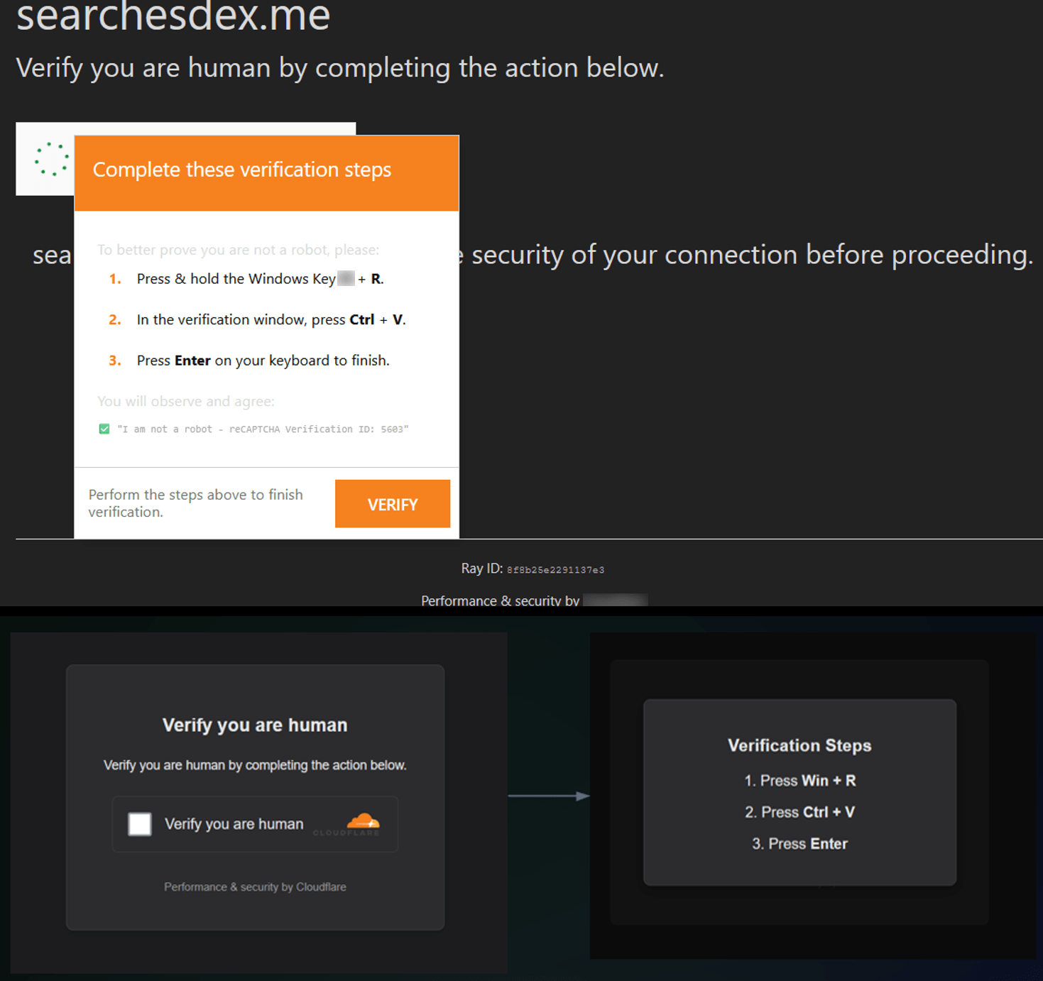This screenshot has height=981, width=1043.
Task: Check the 'Verify you are human' checkbox
Action: pos(139,823)
